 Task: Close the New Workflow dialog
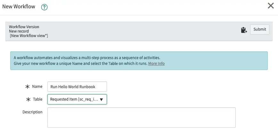tap(271, 6)
